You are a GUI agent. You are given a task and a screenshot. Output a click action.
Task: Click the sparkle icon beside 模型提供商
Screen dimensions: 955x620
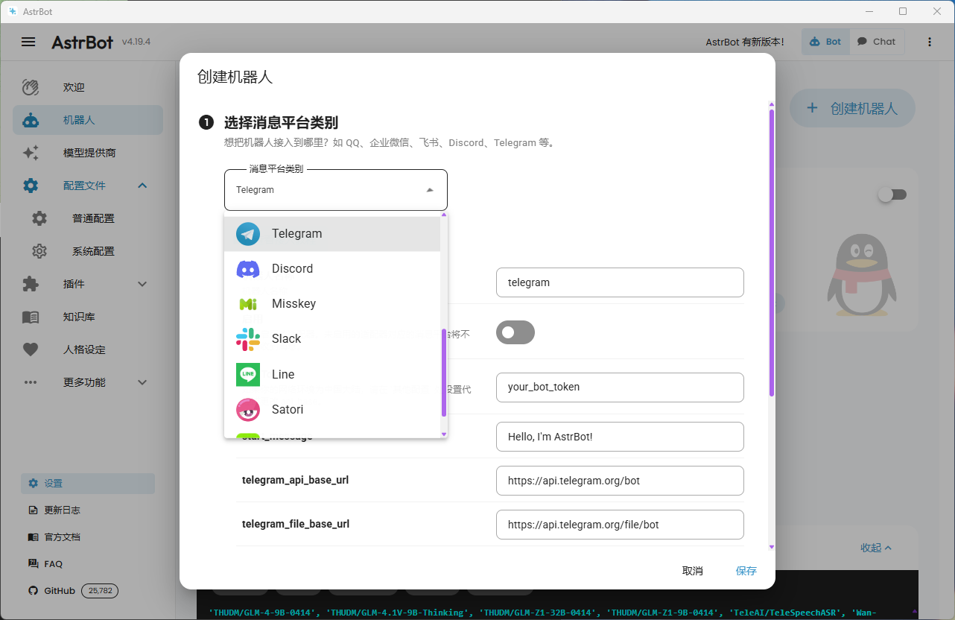pos(31,153)
